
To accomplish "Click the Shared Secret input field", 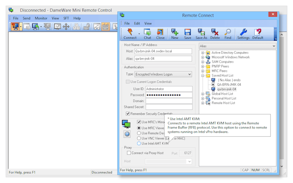I will click(x=169, y=107).
